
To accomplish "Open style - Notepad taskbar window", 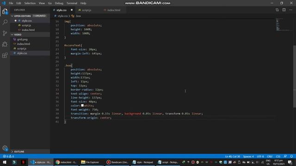I will pyautogui.click(x=142, y=162).
